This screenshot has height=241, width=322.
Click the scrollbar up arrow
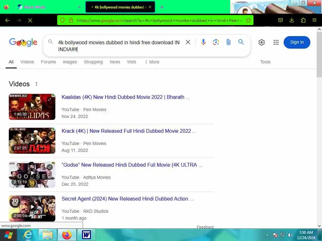pyautogui.click(x=319, y=29)
